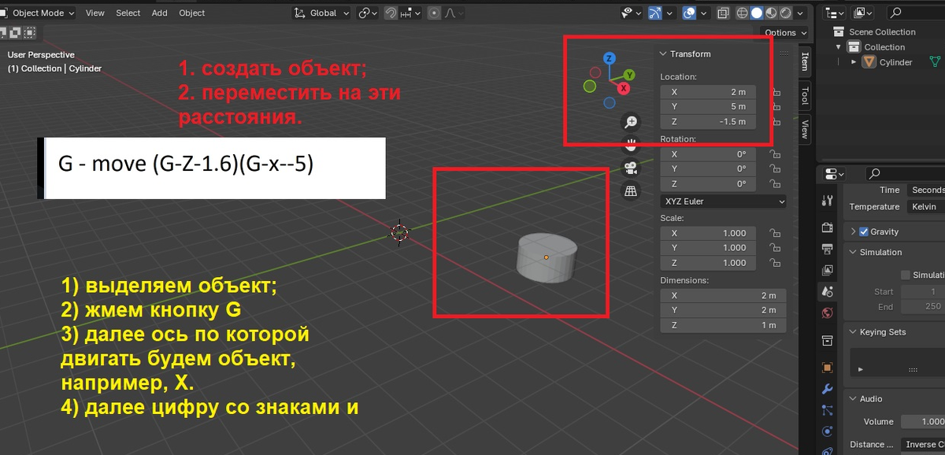
Task: Expand the Gravity panel chevron
Action: (854, 231)
